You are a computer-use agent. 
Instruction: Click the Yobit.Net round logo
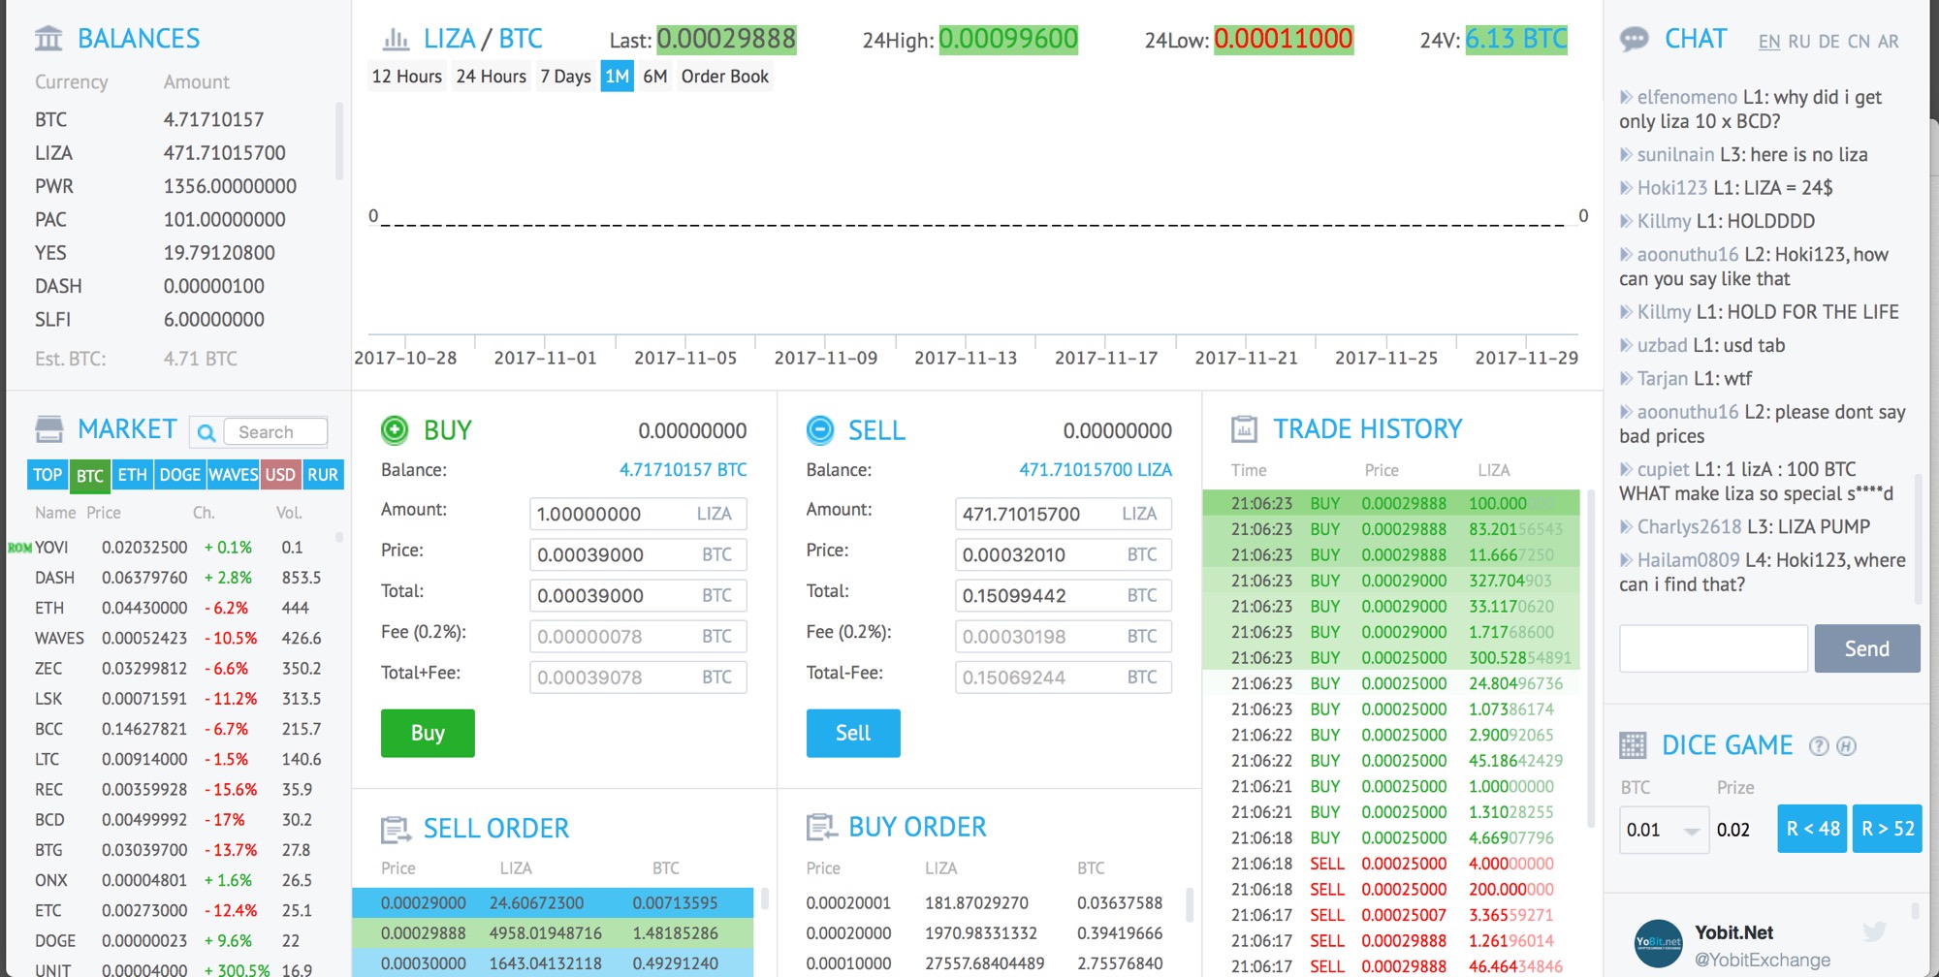tap(1659, 943)
